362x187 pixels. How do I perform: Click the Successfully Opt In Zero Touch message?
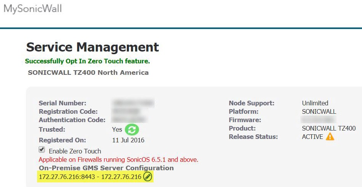tap(87, 61)
